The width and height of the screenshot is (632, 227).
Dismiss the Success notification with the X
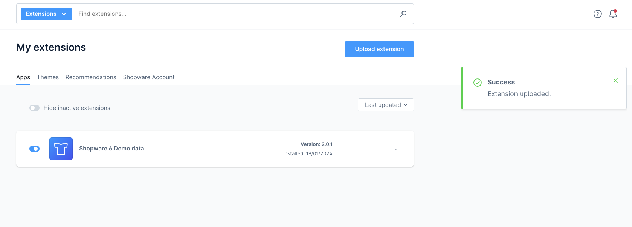(615, 80)
